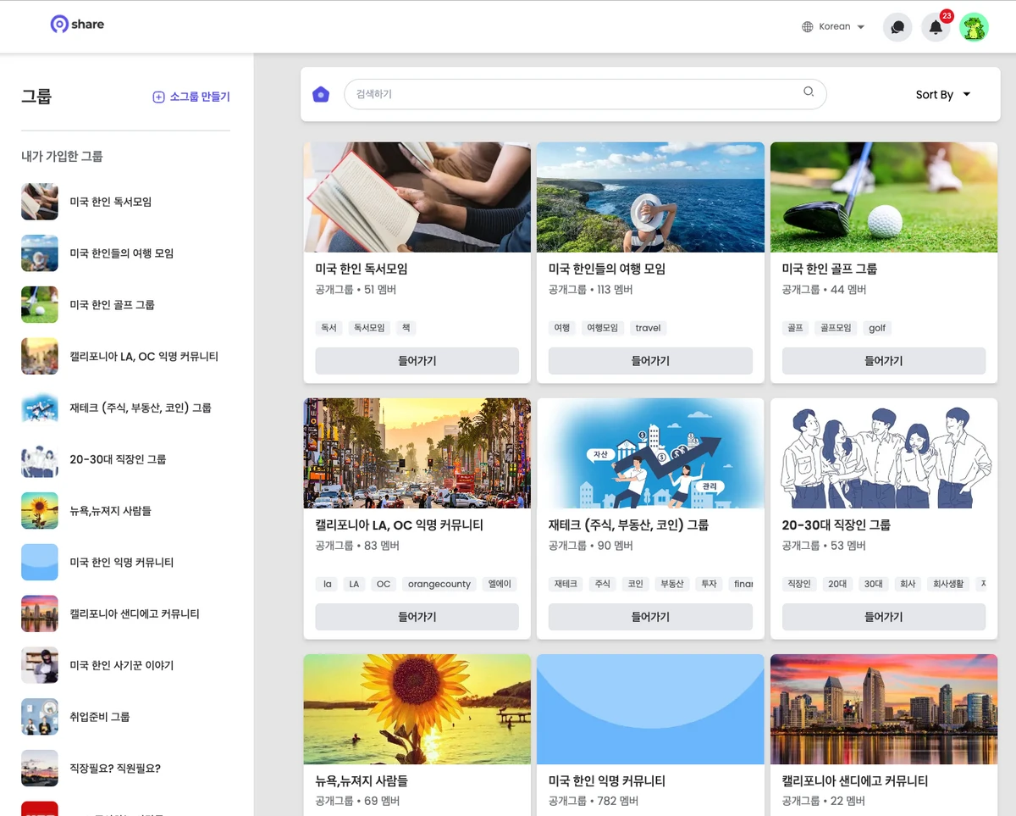
Task: Select the 독서모임 tag
Action: click(369, 328)
